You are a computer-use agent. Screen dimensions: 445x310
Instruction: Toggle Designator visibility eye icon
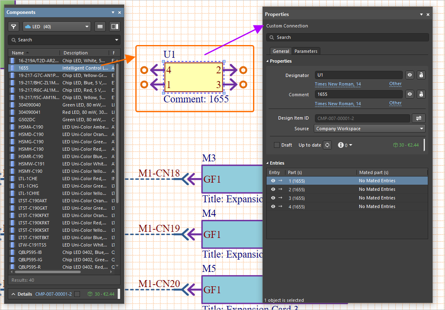pyautogui.click(x=409, y=75)
